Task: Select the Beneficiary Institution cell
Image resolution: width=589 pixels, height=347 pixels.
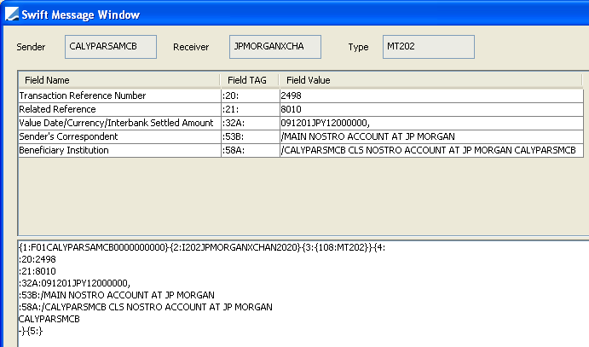Action: pyautogui.click(x=120, y=150)
